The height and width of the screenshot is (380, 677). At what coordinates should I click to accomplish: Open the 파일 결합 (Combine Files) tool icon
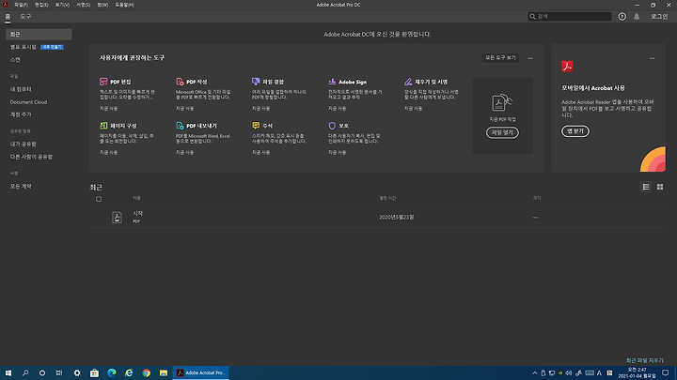tap(256, 82)
